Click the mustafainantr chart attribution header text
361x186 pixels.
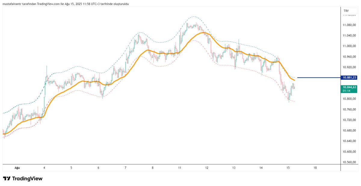point(66,4)
